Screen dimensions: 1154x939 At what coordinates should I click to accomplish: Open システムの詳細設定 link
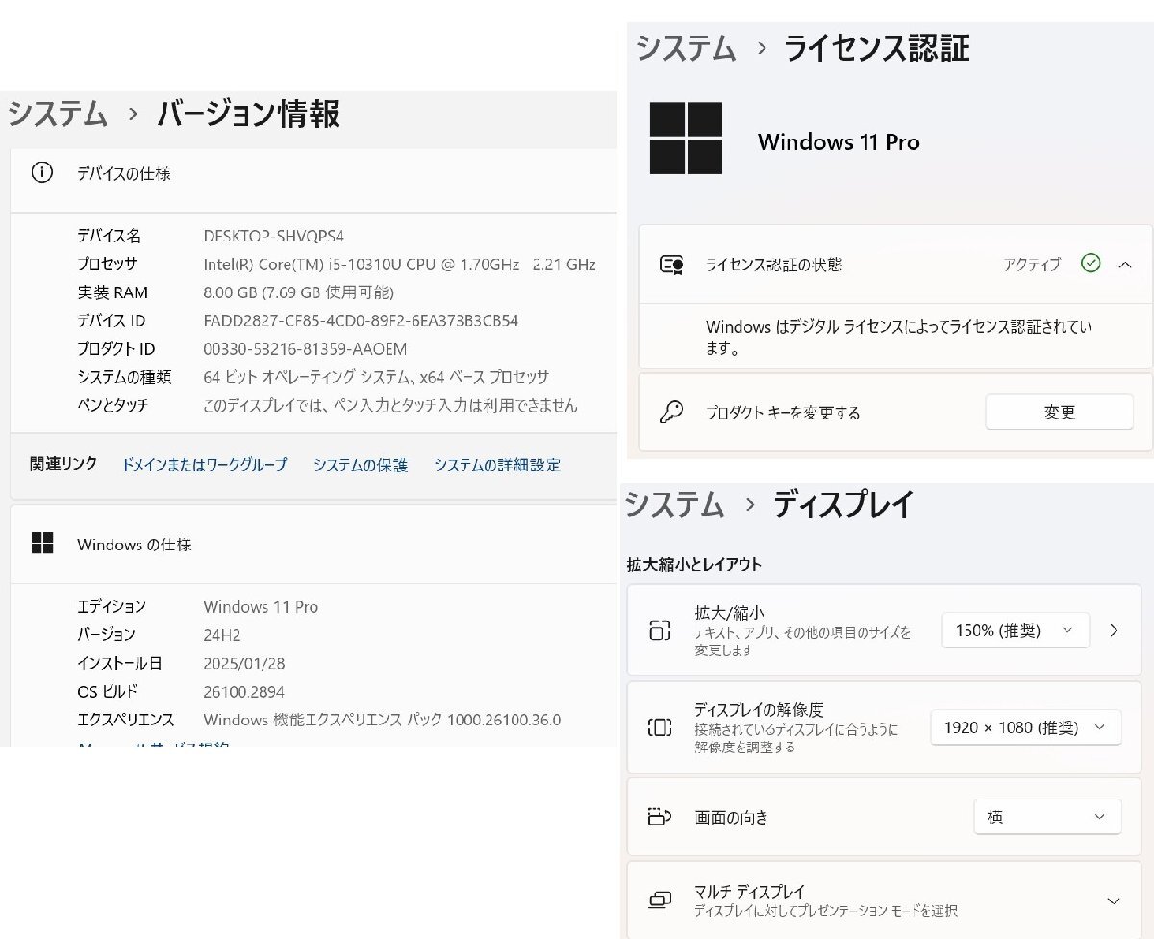[497, 465]
